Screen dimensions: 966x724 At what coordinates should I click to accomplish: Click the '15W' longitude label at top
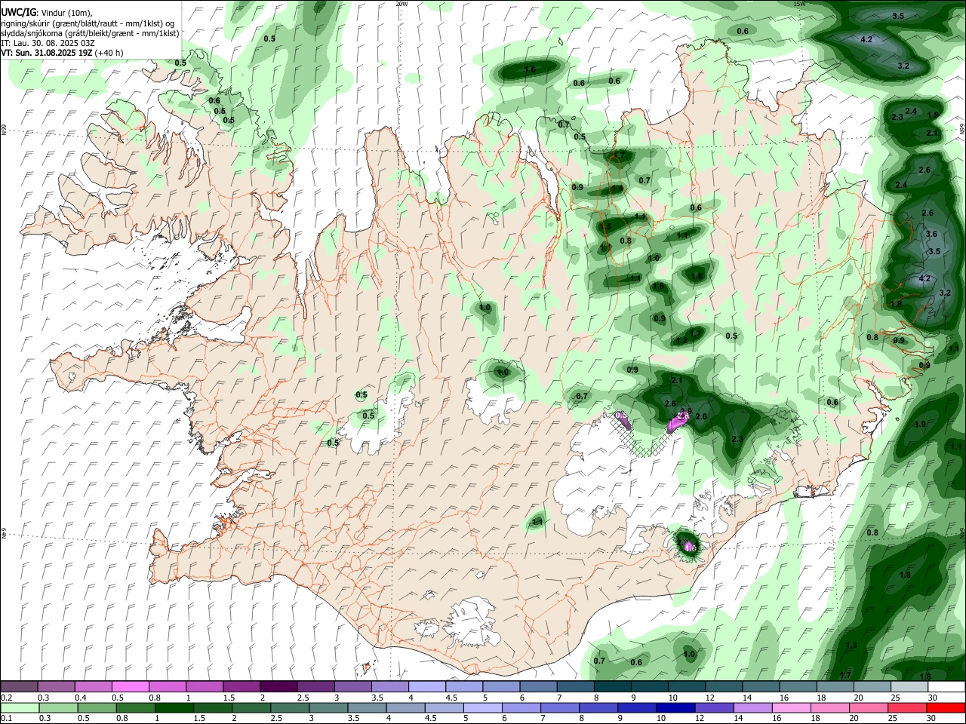coord(800,4)
